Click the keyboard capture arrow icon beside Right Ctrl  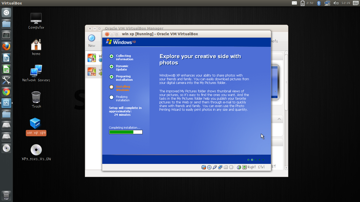(244, 167)
